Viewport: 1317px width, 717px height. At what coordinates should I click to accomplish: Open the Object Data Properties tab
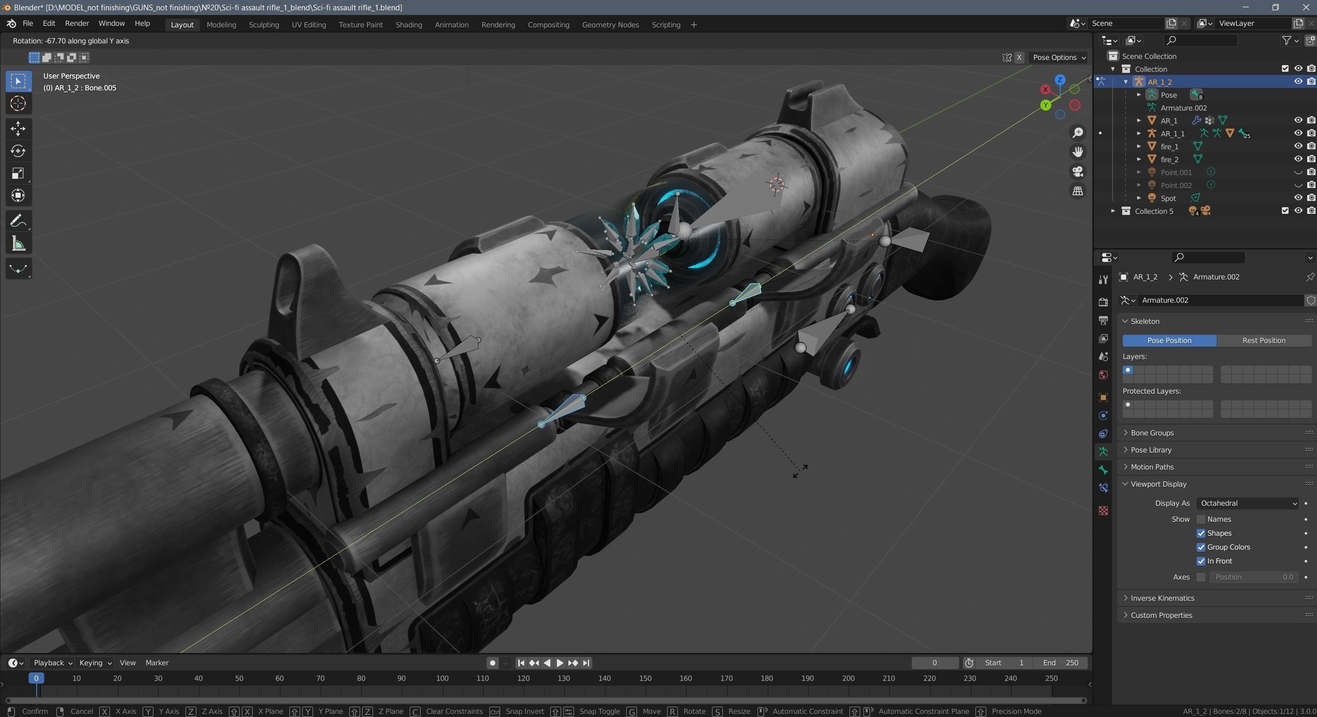pyautogui.click(x=1104, y=451)
